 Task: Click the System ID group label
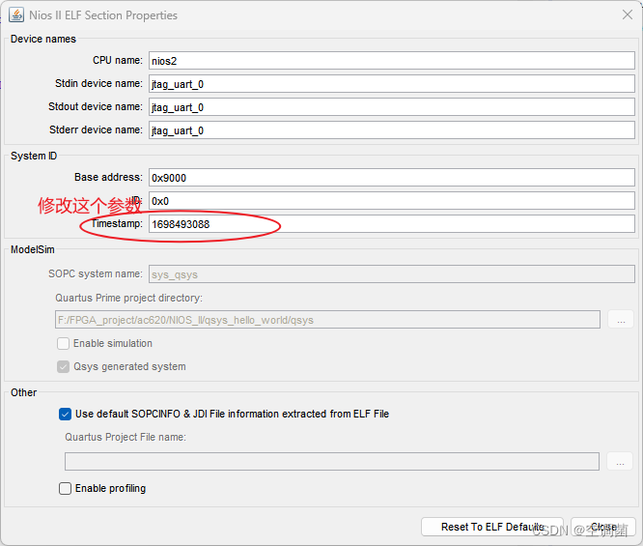pos(34,156)
